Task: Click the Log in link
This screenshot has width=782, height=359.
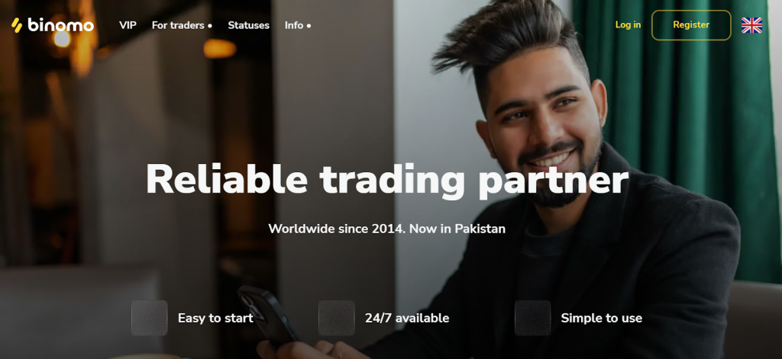Action: 628,25
